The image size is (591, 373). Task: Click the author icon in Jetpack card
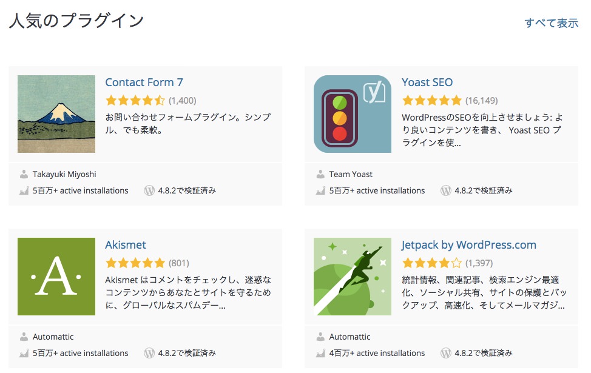pyautogui.click(x=320, y=337)
